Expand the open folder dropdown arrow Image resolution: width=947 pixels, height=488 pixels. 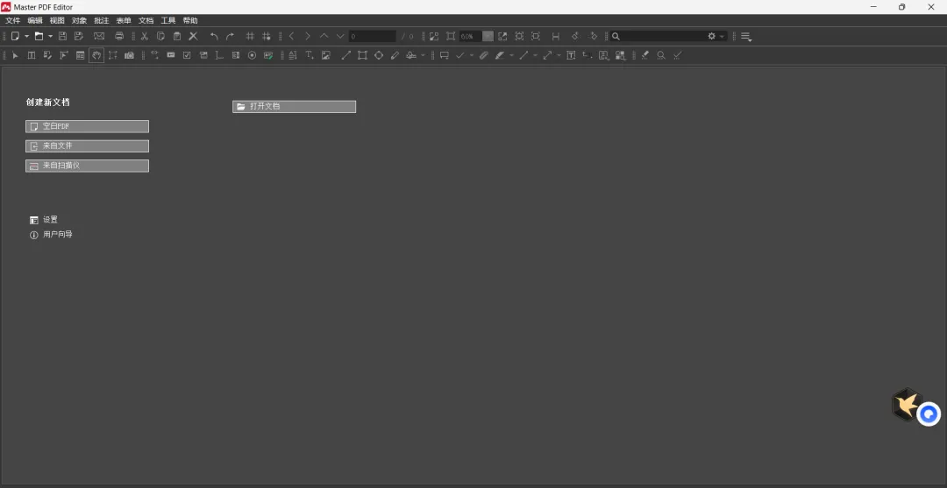[50, 36]
